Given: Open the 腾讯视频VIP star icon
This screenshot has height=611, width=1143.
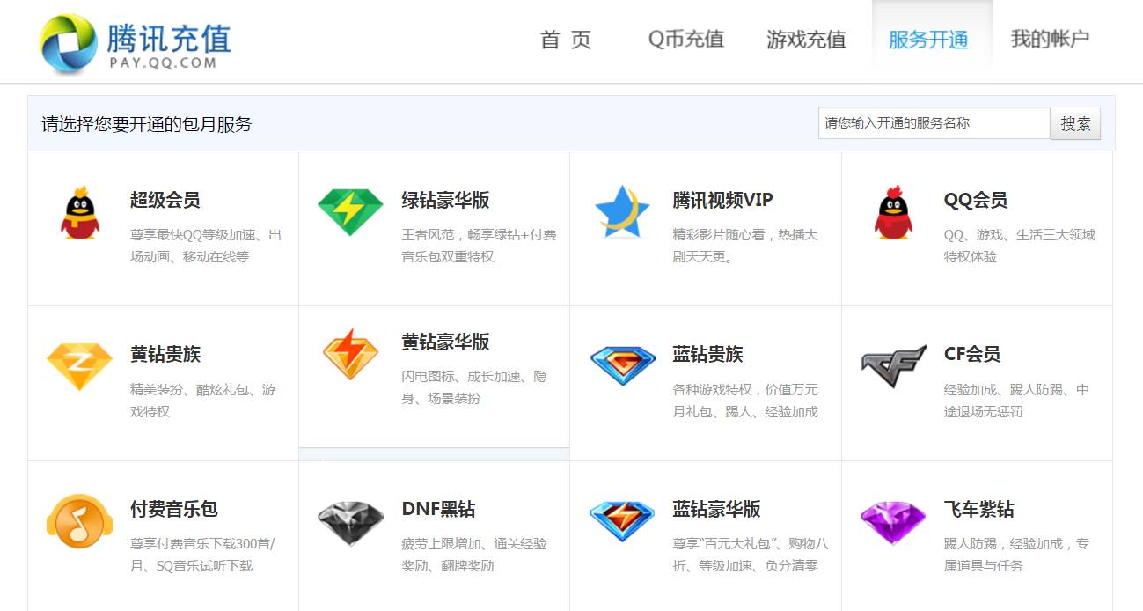Looking at the screenshot, I should coord(621,212).
